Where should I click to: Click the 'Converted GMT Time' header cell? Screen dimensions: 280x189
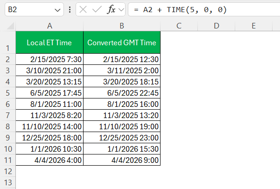(x=122, y=42)
